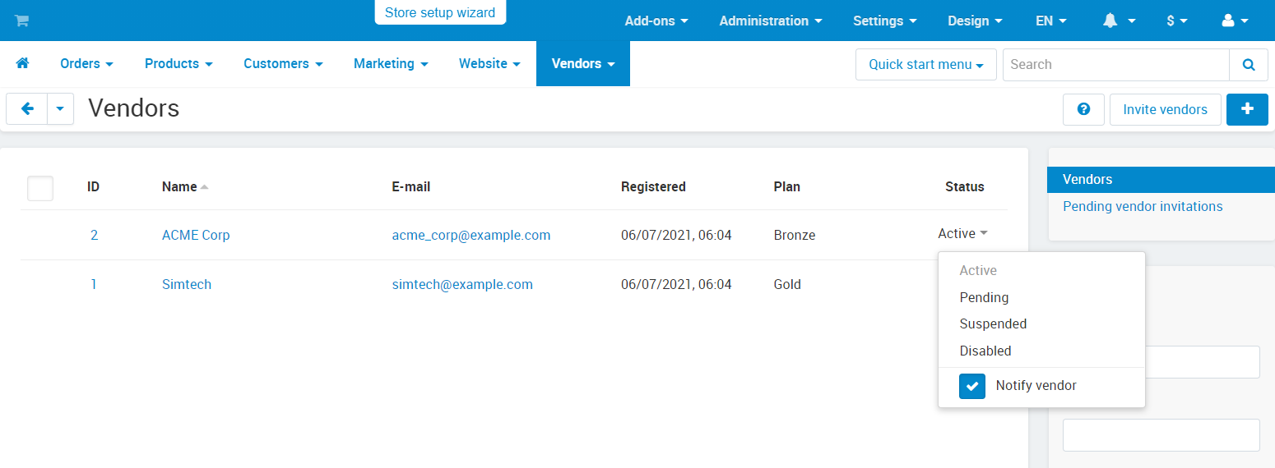1275x468 pixels.
Task: Open the Website menu
Action: pyautogui.click(x=489, y=63)
